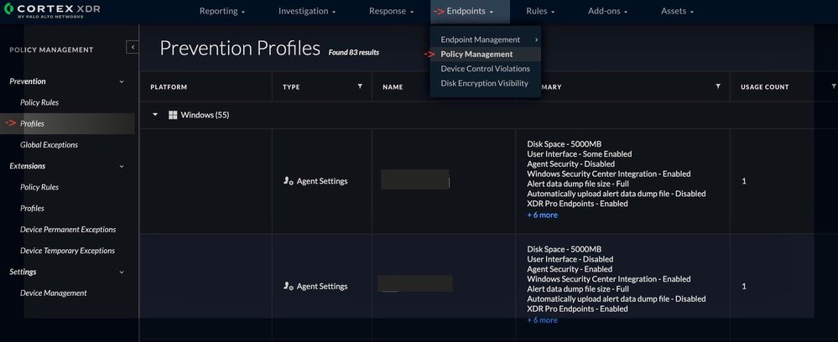Screen dimensions: 838x342
Task: Show 6 more settings in first profile
Action: coord(542,215)
